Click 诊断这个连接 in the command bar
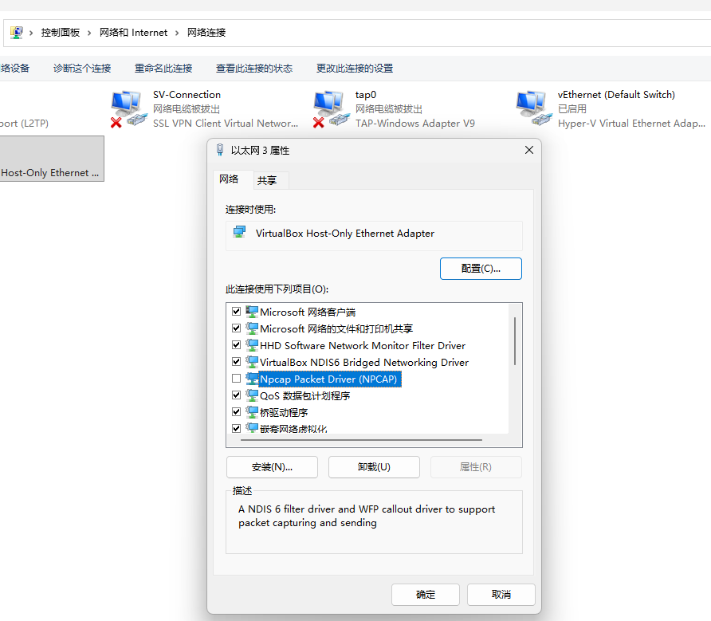Image resolution: width=711 pixels, height=621 pixels. tap(82, 69)
